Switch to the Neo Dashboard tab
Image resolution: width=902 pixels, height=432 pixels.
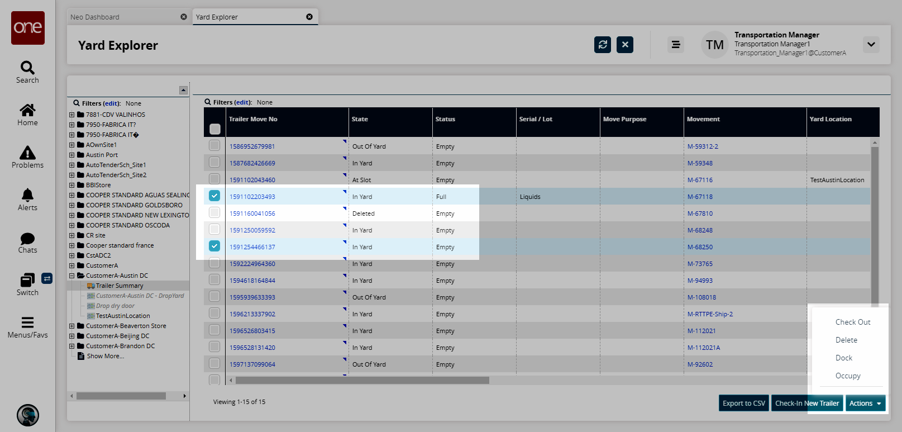[95, 17]
